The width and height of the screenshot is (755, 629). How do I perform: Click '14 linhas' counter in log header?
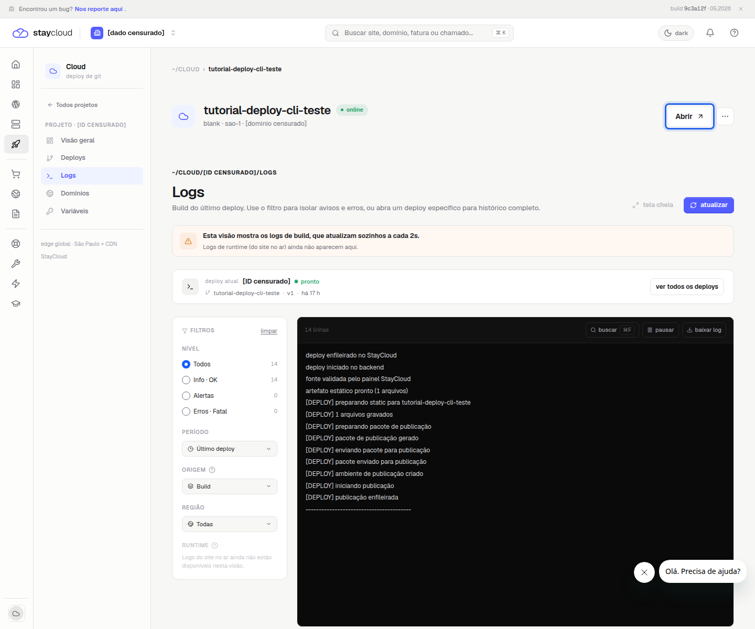pyautogui.click(x=317, y=330)
